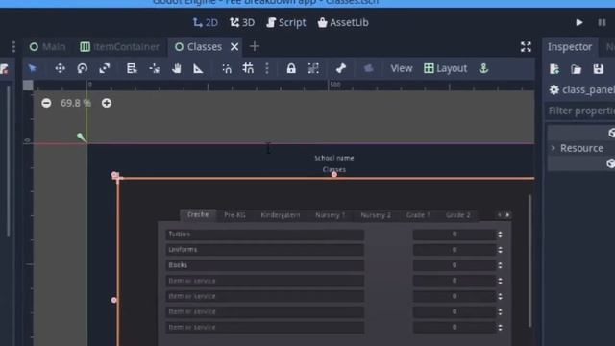Open the AssetLib workspace
Viewport: 615px width, 346px height.
343,23
